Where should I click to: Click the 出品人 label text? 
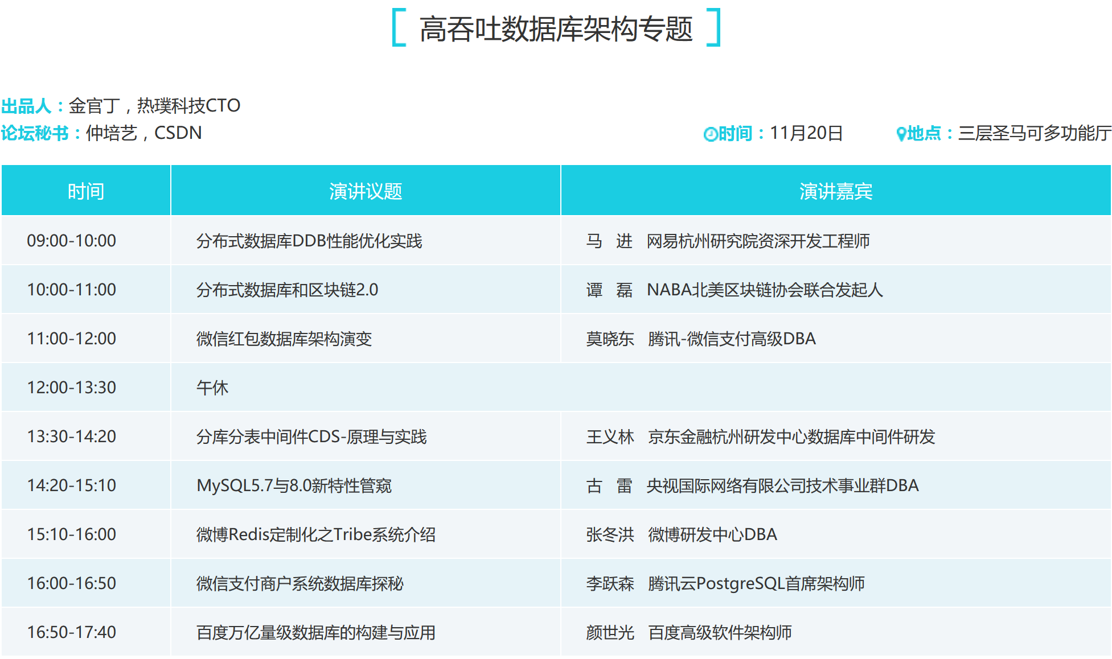pyautogui.click(x=26, y=106)
